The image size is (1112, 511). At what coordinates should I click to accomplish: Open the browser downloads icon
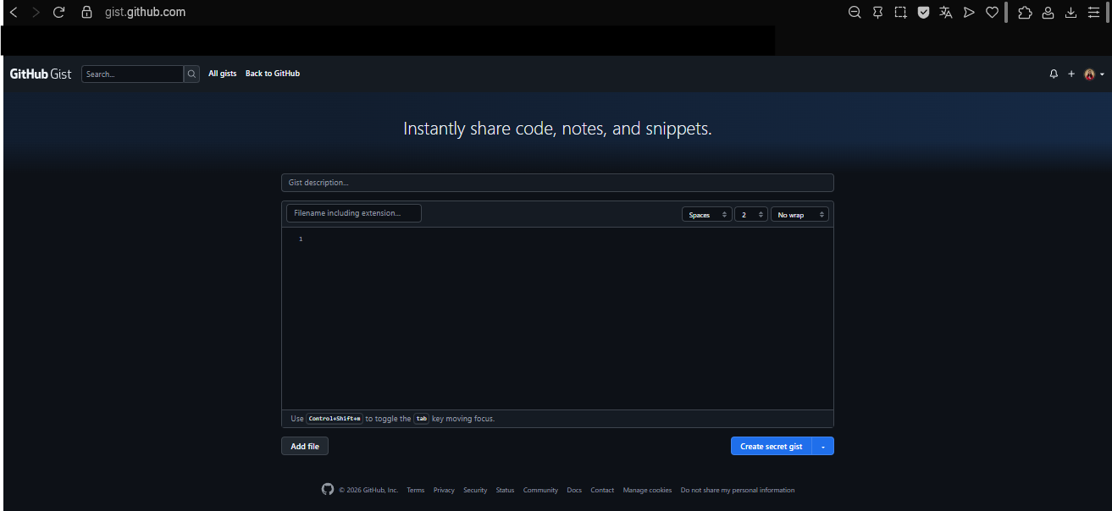pos(1071,13)
